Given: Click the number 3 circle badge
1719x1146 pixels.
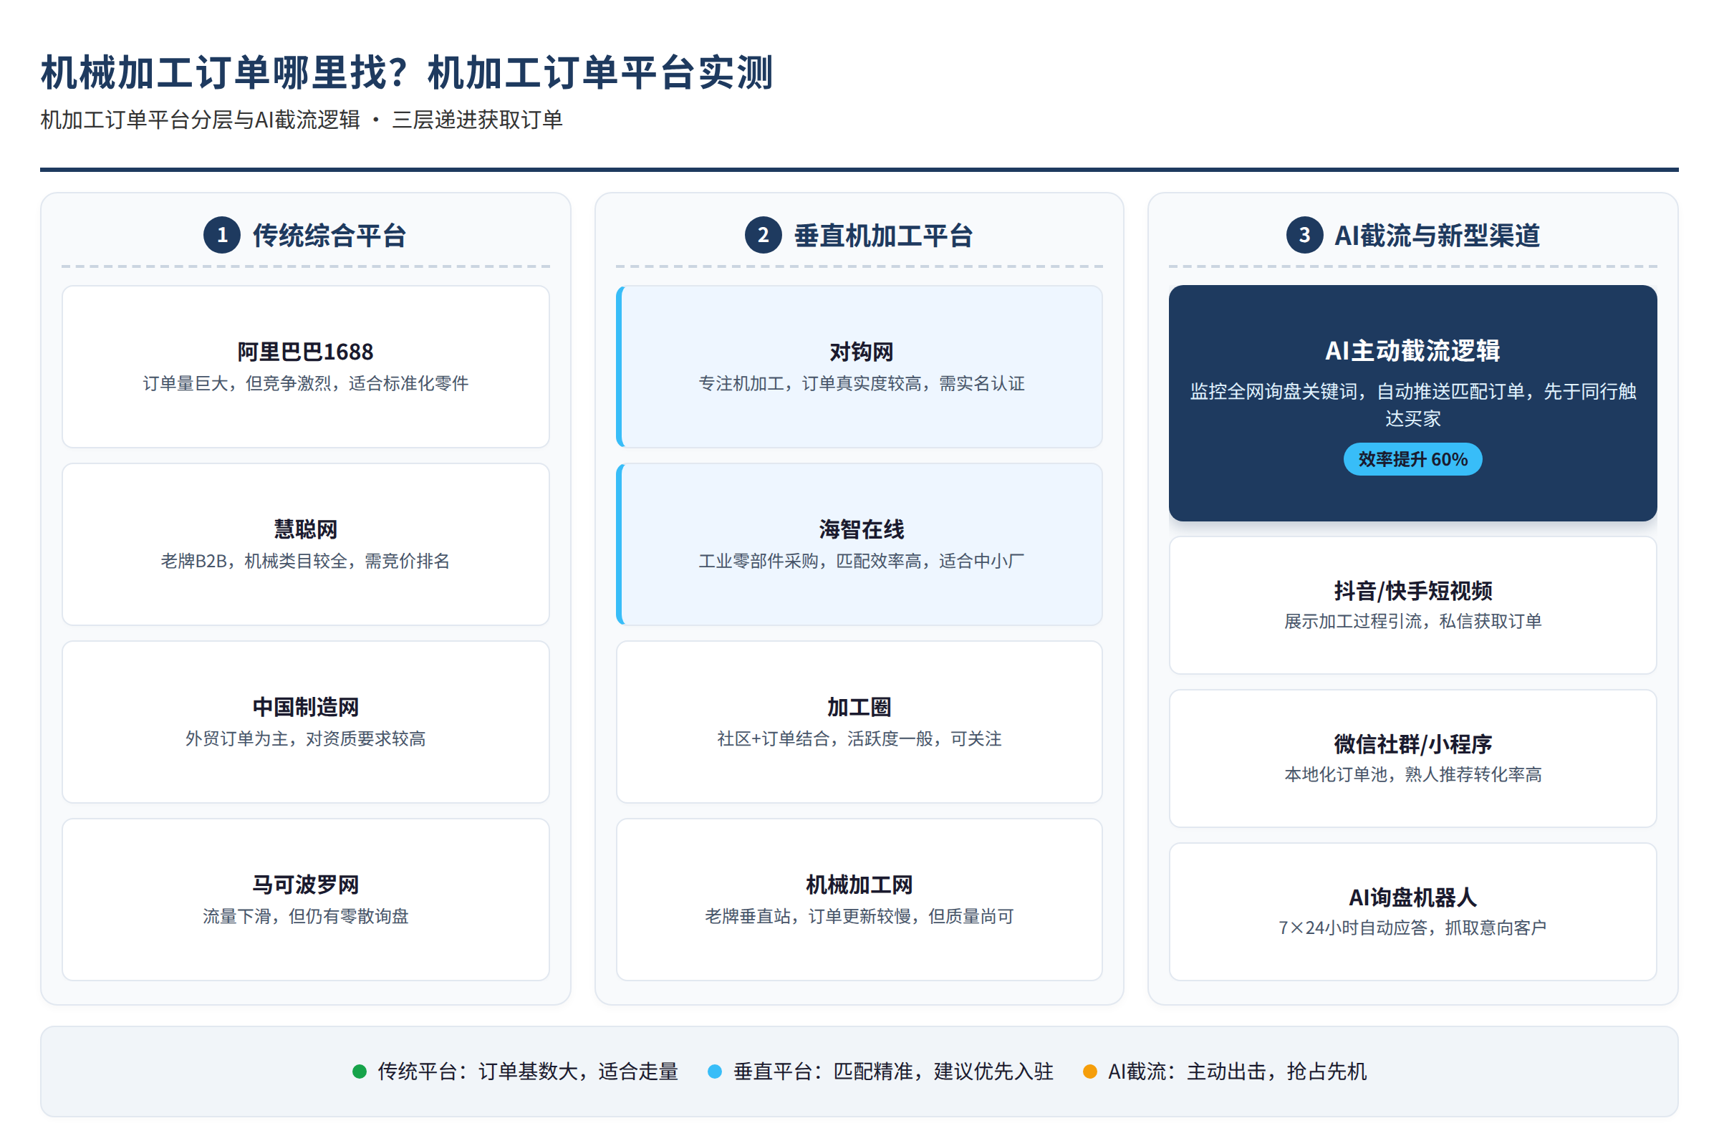Looking at the screenshot, I should pyautogui.click(x=1304, y=236).
